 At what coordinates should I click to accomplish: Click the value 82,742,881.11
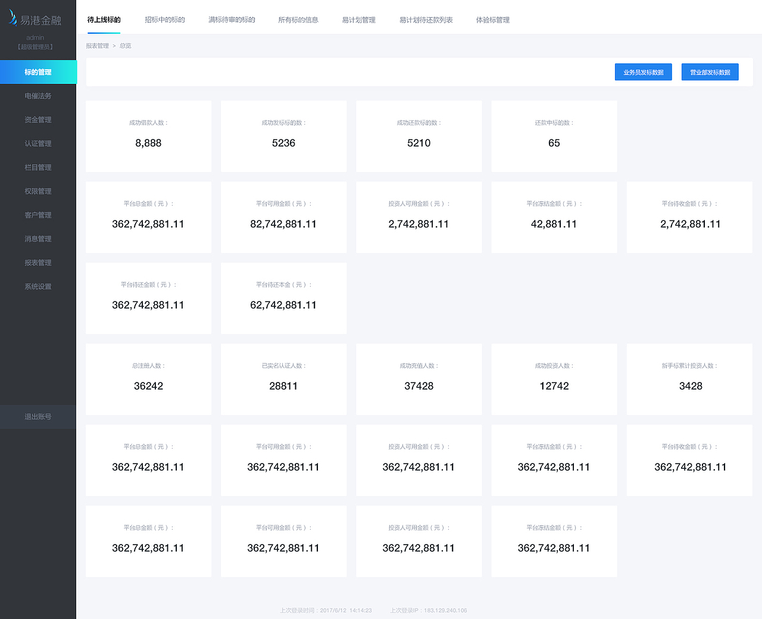[283, 224]
